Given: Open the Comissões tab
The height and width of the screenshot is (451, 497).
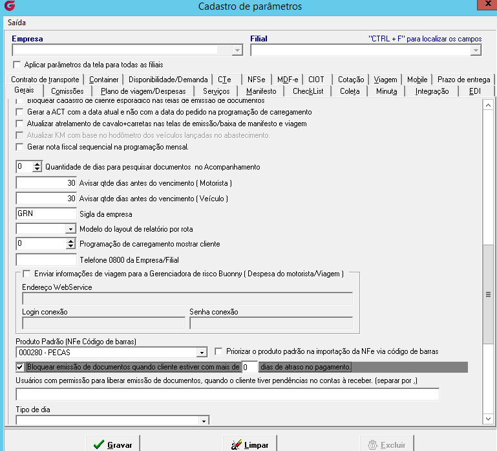Looking at the screenshot, I should click(x=67, y=91).
